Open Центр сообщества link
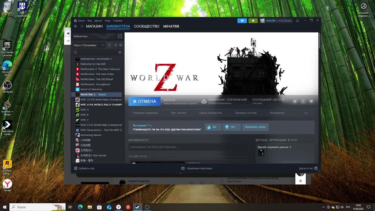Screen dimensions: 375x211 coord(211,113)
